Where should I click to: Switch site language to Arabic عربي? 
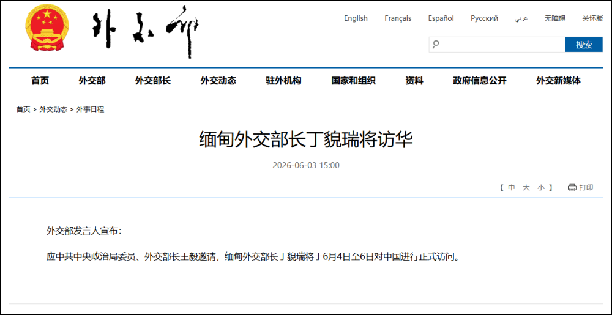pos(521,18)
